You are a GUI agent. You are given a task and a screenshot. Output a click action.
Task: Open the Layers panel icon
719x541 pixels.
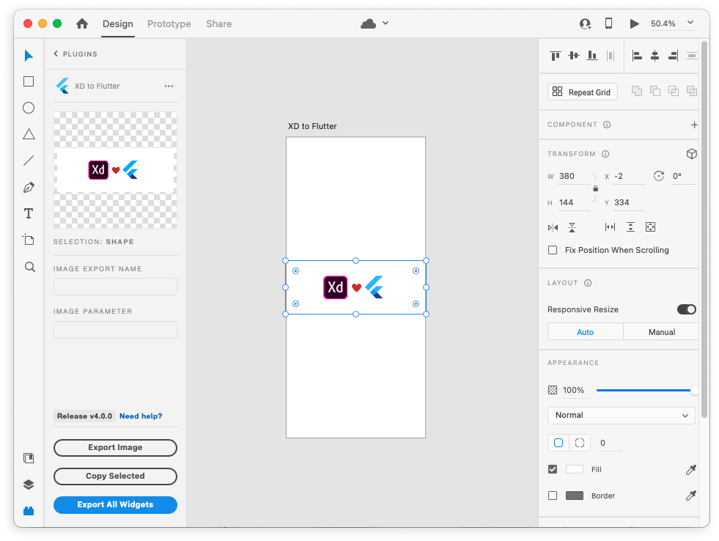click(29, 485)
